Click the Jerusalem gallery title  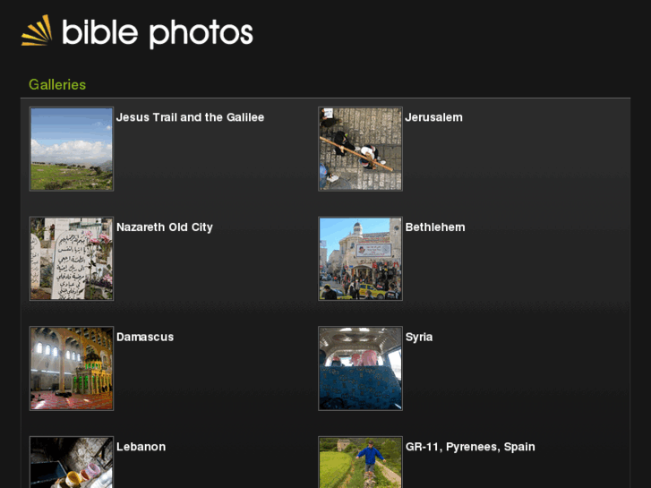tap(433, 117)
